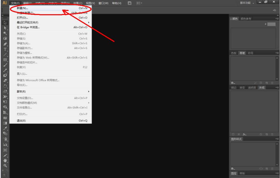Select the Perspective Grid tool
Screen dimensions: 280x178
(x=5, y=112)
